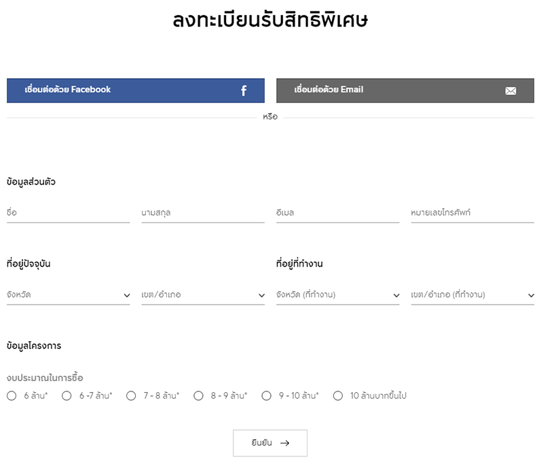The width and height of the screenshot is (543, 468).
Task: Click into the นามสกุล surname field
Action: point(203,213)
